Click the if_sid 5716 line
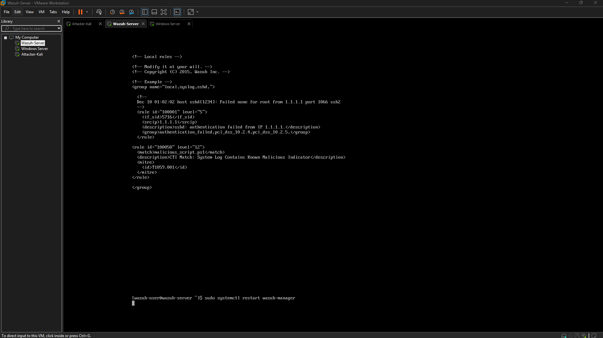 168,117
